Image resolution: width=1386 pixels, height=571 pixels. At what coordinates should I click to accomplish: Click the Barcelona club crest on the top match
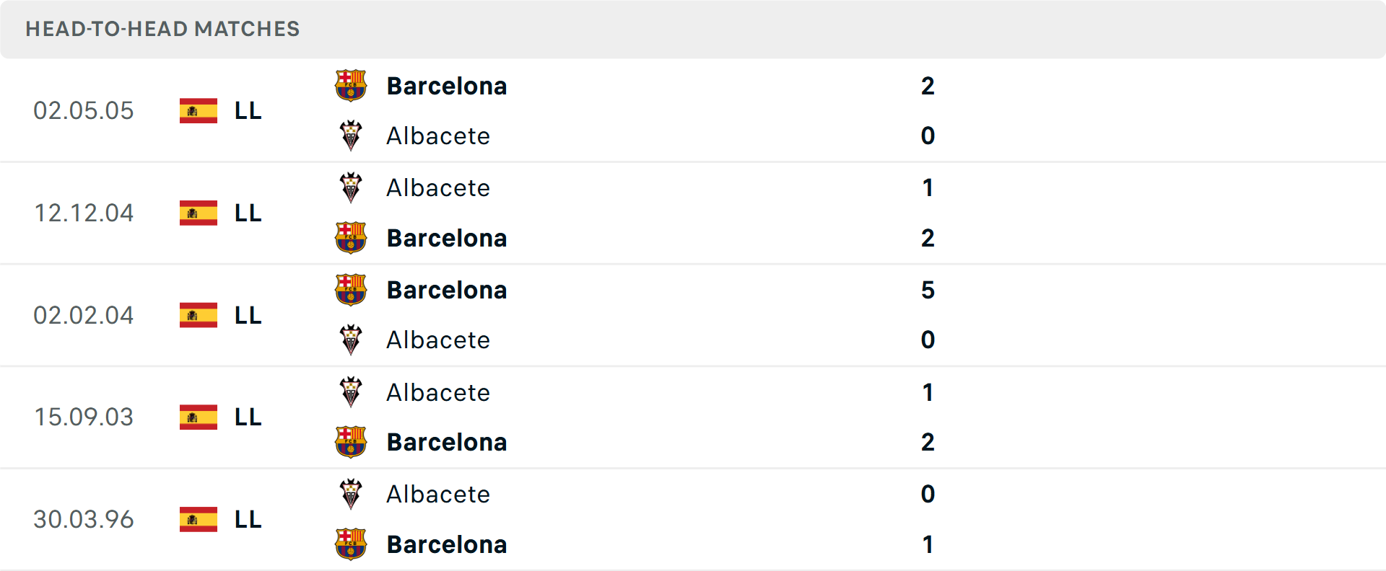click(351, 84)
